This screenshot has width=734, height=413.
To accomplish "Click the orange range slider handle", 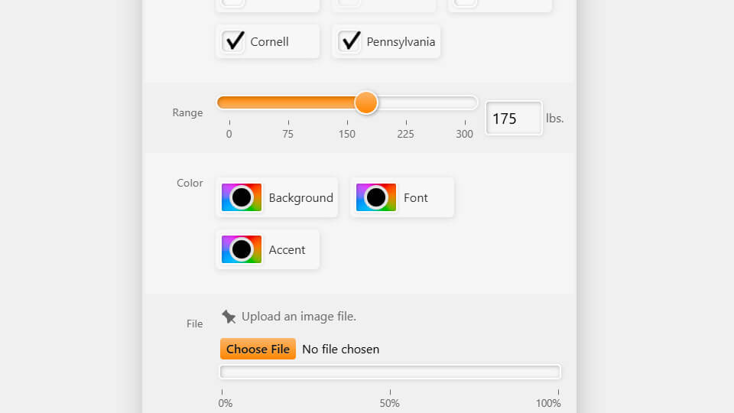I will coord(365,102).
